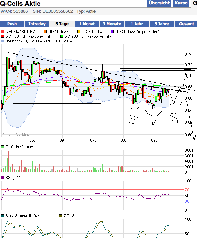Screen dimensions: 197x238
Task: Click the GD 50 Ticks purple swatch
Action: 112,31
